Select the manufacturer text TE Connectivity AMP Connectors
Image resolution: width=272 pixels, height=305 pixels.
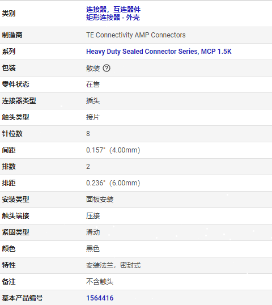[136, 35]
